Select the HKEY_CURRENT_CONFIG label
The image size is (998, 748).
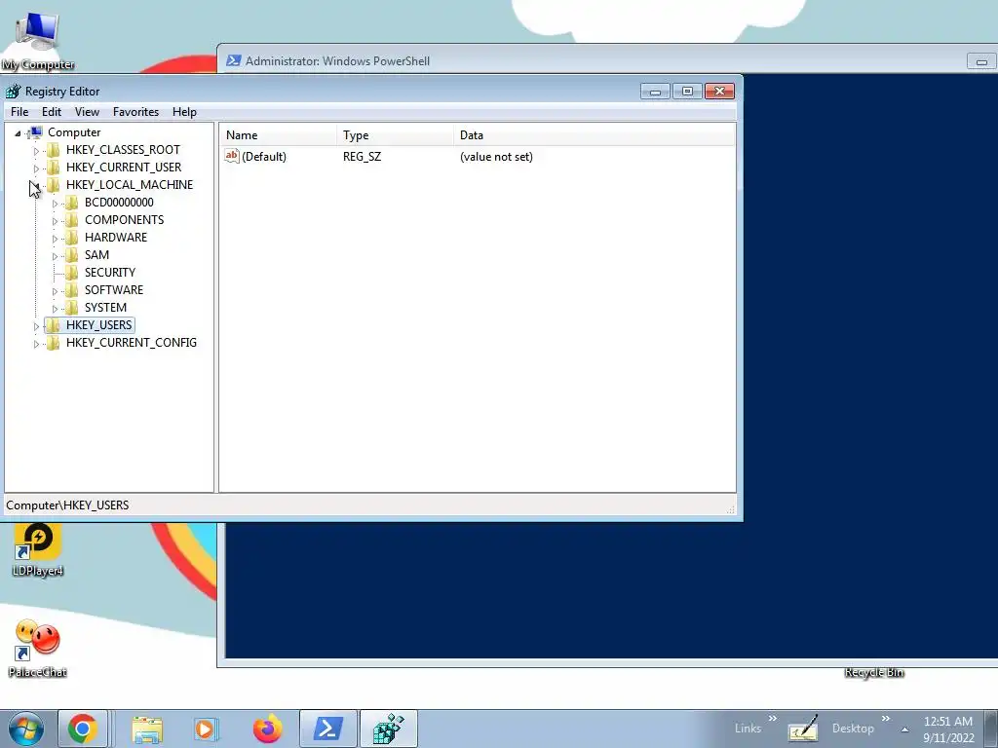pos(132,343)
